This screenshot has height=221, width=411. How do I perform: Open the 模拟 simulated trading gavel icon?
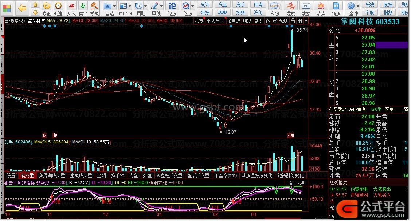(94, 8)
